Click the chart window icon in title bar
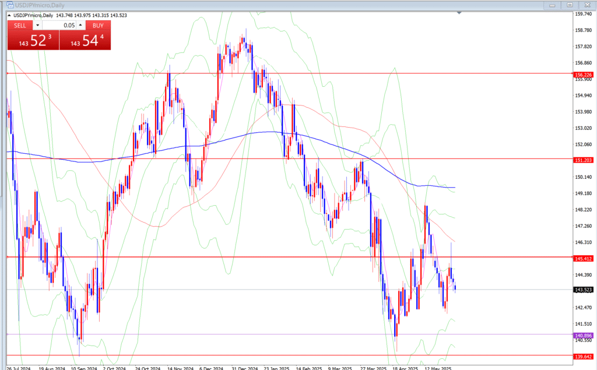 (10, 5)
